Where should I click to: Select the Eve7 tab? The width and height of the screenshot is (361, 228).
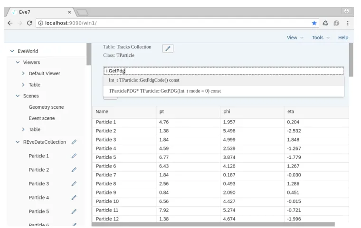[41, 12]
